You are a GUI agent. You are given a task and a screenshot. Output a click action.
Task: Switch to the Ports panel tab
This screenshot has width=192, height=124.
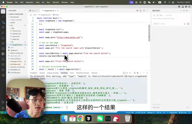72,73
